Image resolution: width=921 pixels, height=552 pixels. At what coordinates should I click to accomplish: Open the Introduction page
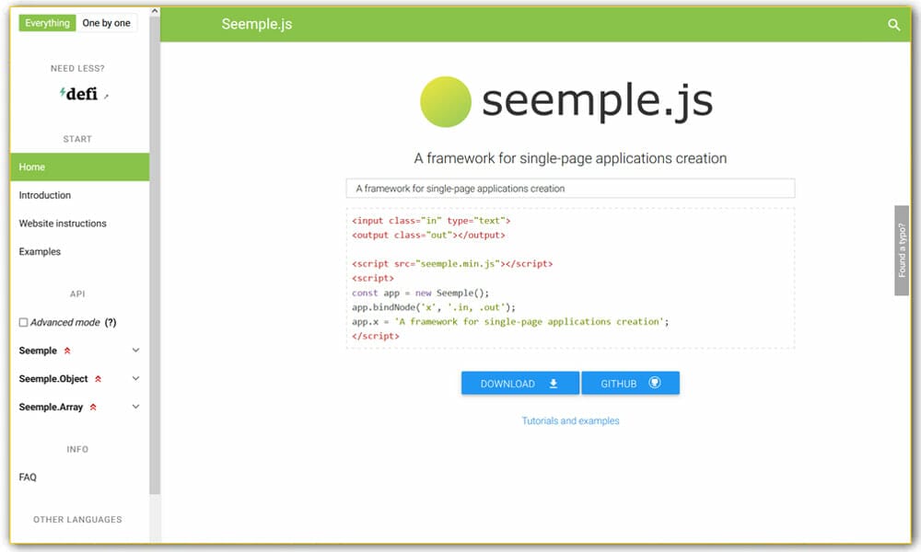click(x=44, y=195)
